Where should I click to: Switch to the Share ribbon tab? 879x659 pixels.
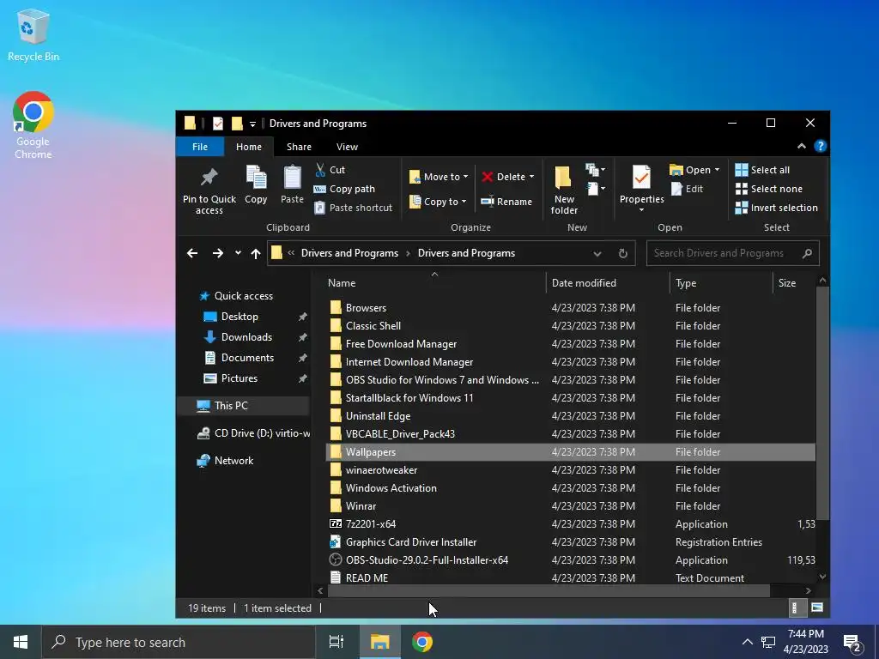(x=299, y=147)
